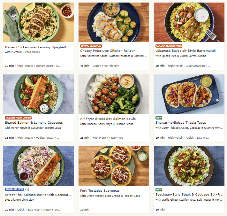Screen dimensions: 227x216
Task: Select the Air Fryer Salmon Bowls photo
Action: [114, 94]
